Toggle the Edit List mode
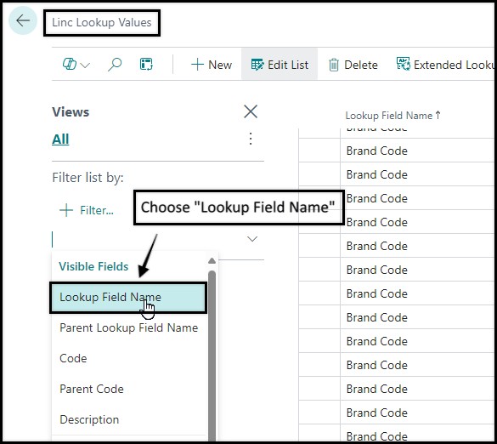Image resolution: width=497 pixels, height=444 pixels. 280,65
